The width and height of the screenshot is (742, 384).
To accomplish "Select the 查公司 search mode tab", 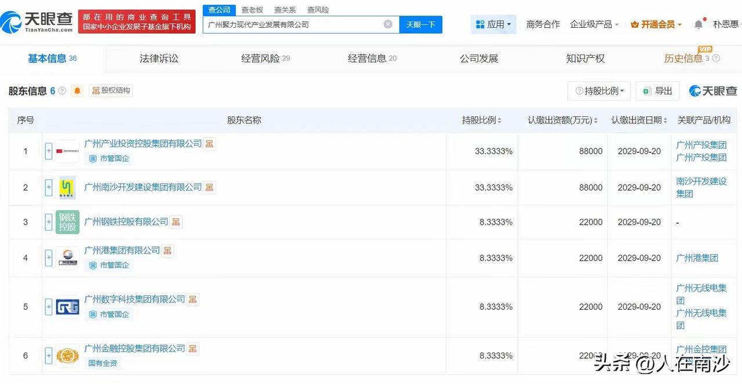I will click(219, 10).
